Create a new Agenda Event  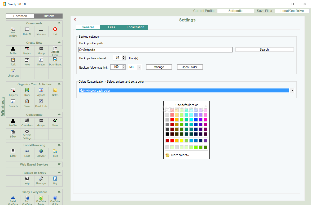coord(55,51)
